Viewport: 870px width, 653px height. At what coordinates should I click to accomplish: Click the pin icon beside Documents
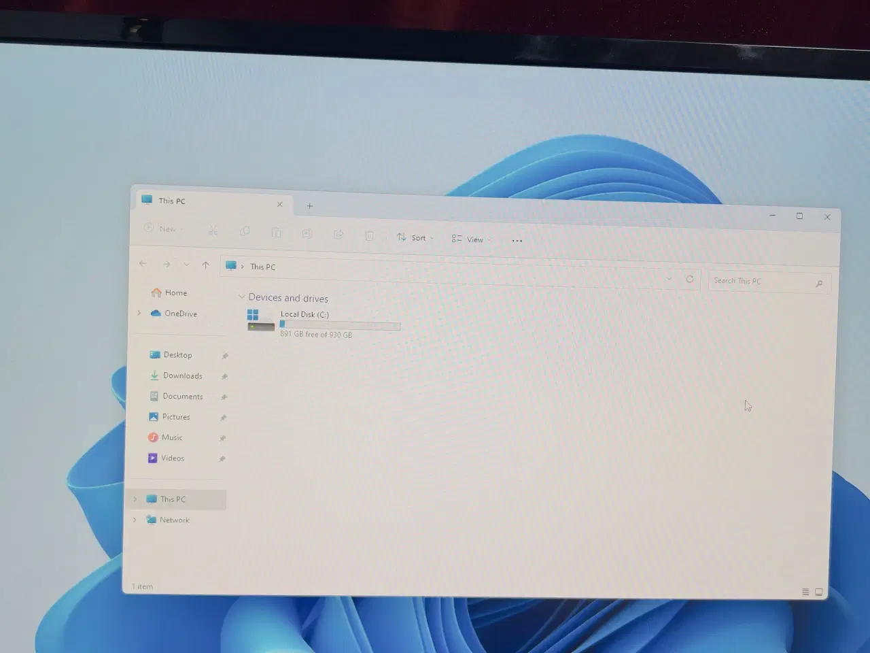click(224, 397)
